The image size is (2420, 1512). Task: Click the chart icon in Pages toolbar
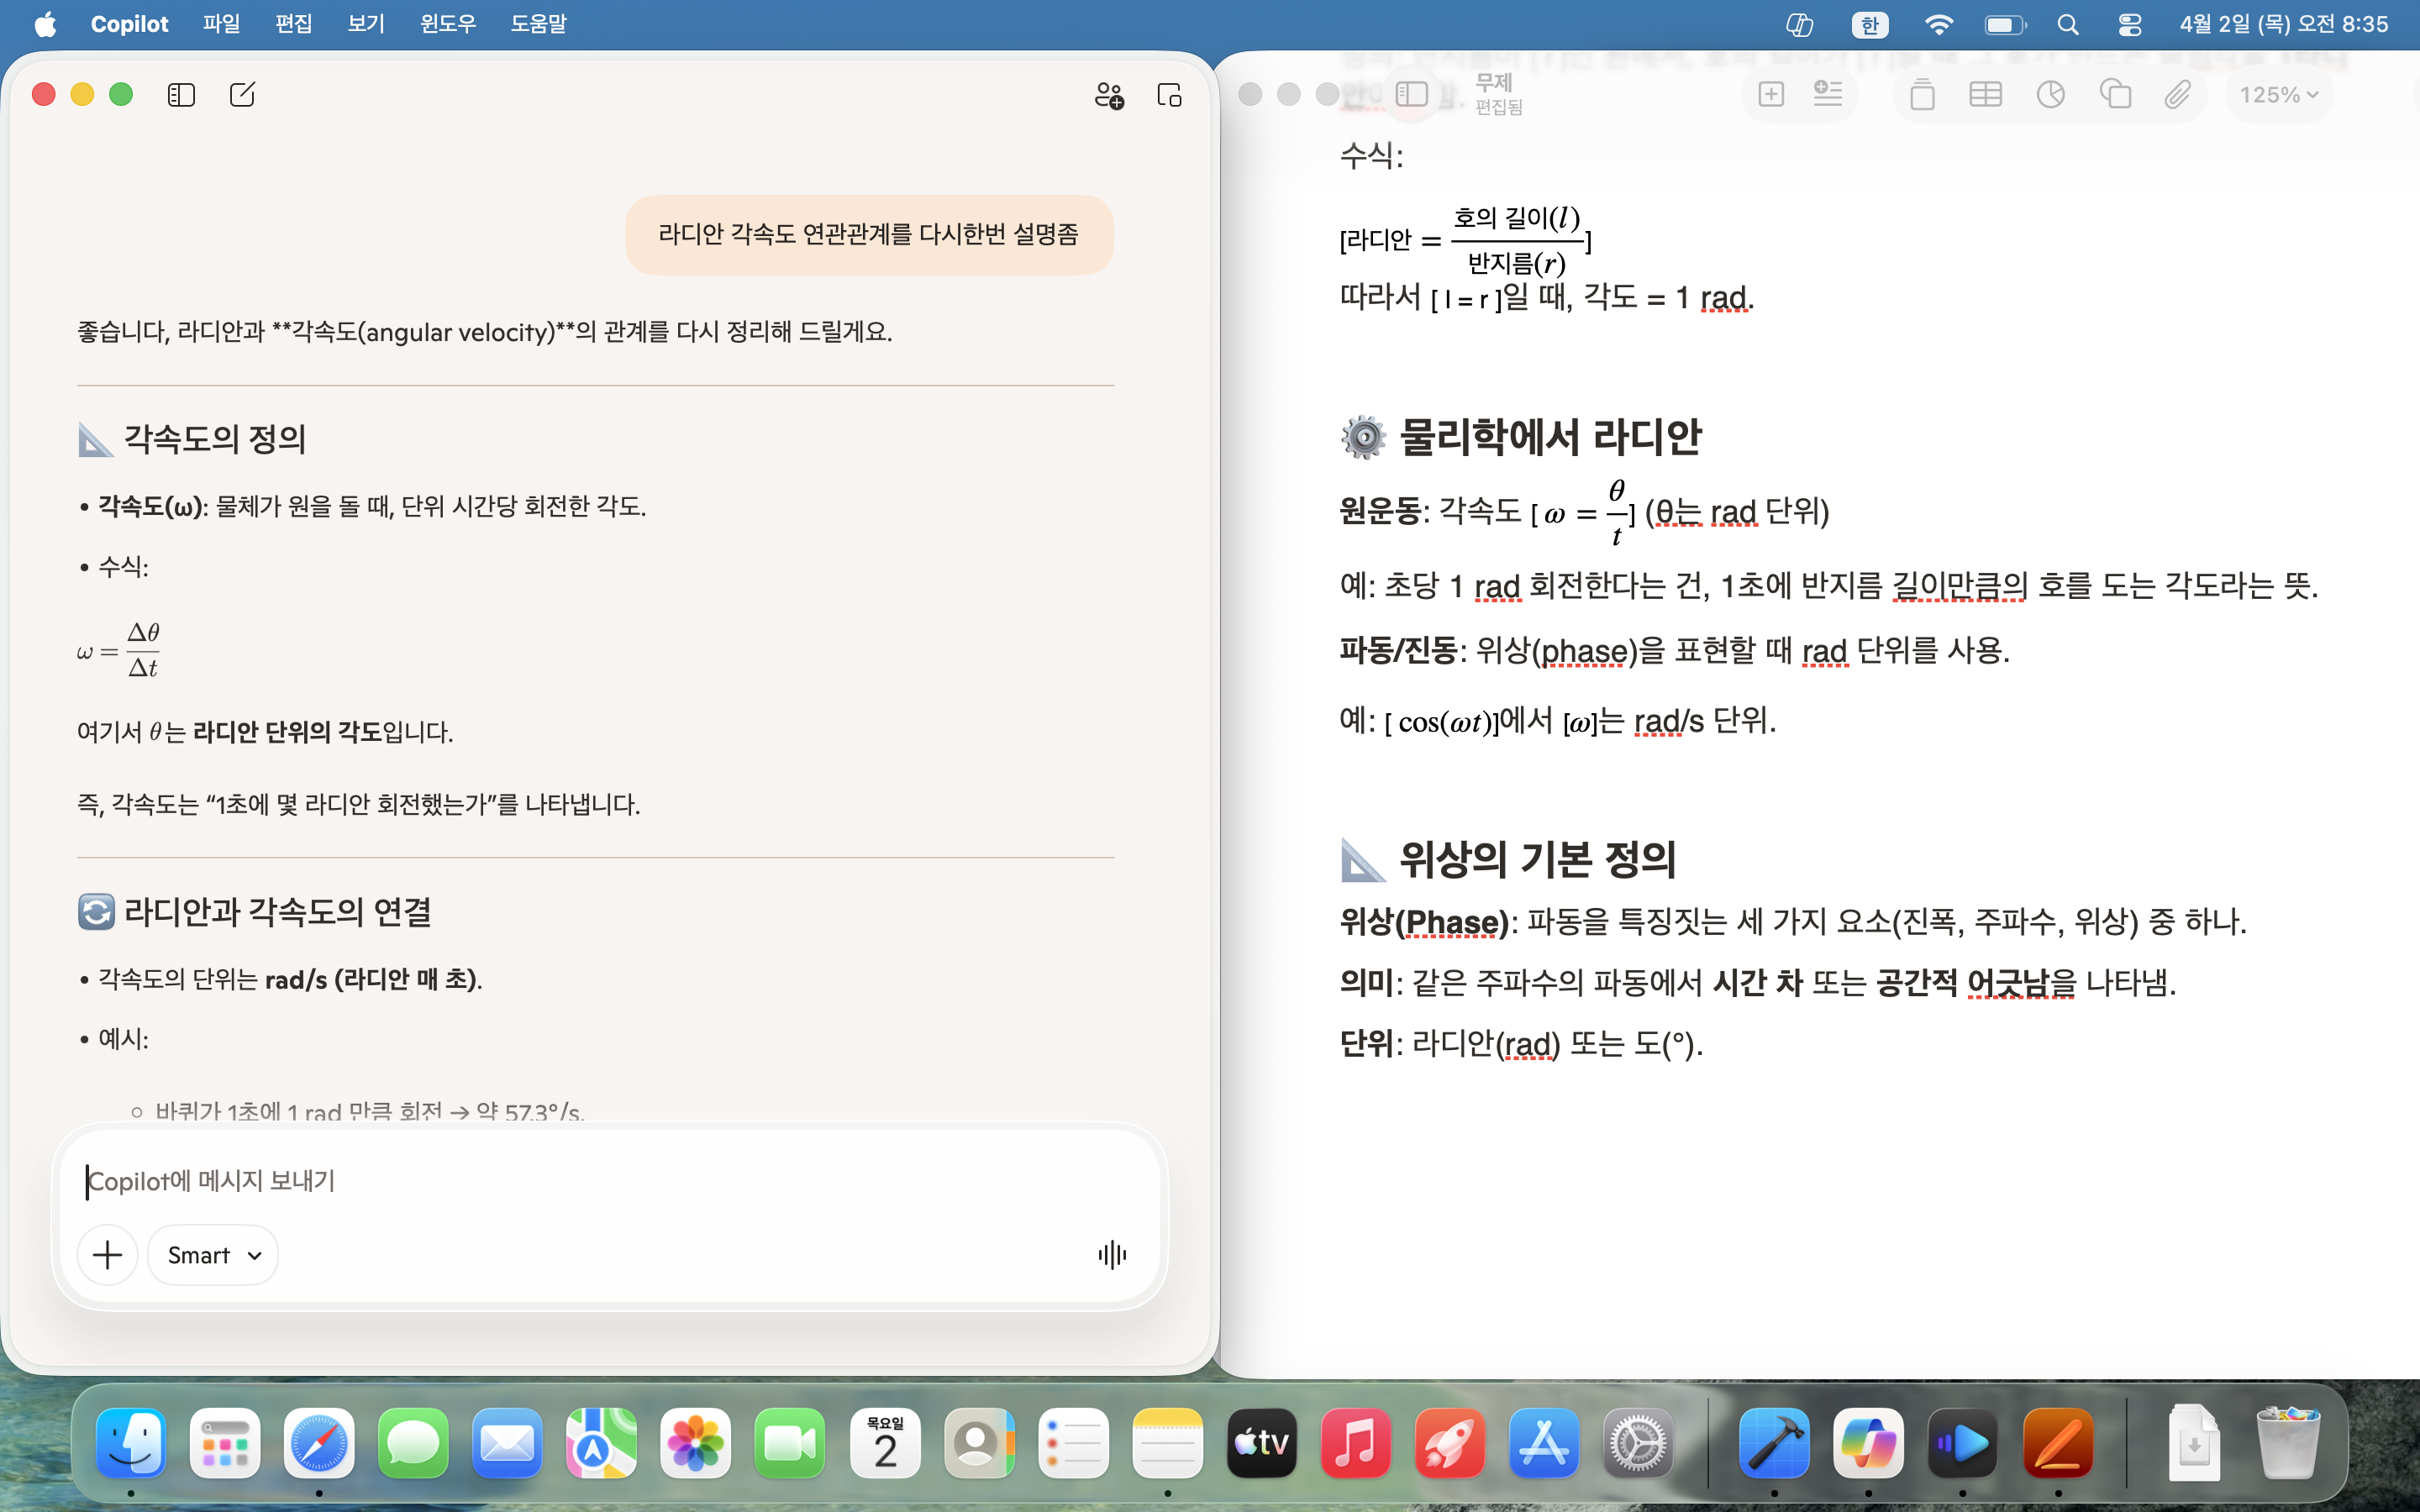pos(2050,95)
